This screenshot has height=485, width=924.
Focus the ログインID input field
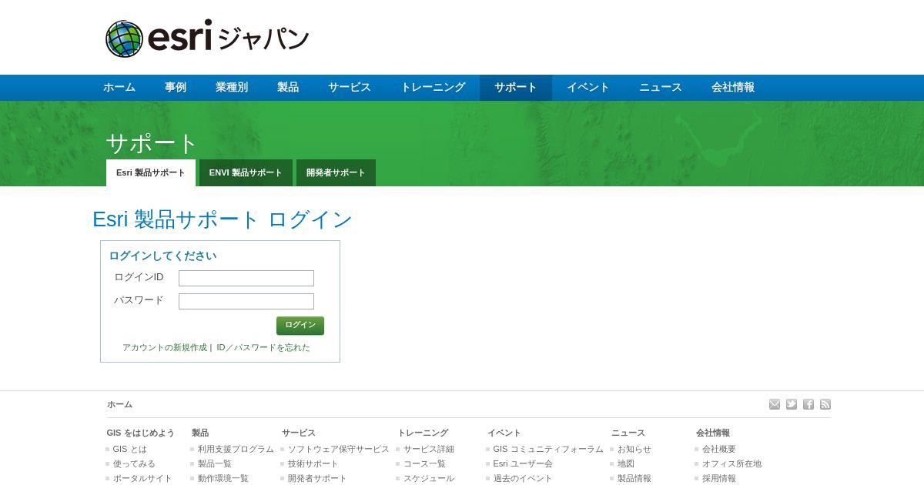tap(246, 278)
